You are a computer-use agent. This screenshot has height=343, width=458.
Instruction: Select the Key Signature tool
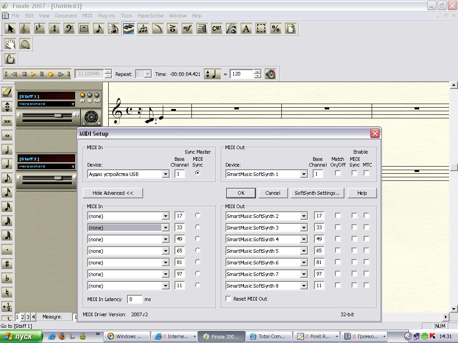(40, 29)
